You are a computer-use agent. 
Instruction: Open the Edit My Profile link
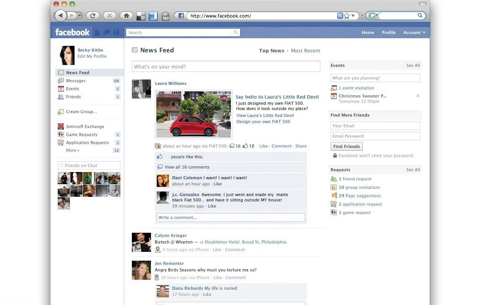coord(92,56)
